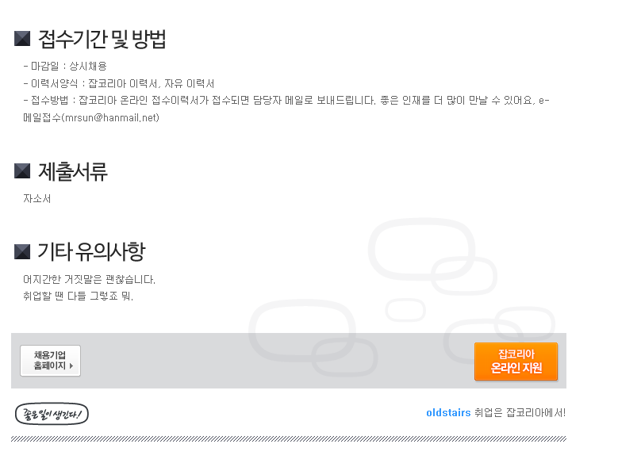Open the 채용기업 홈페이지 button
Screen dimensions: 641x463
(50, 361)
